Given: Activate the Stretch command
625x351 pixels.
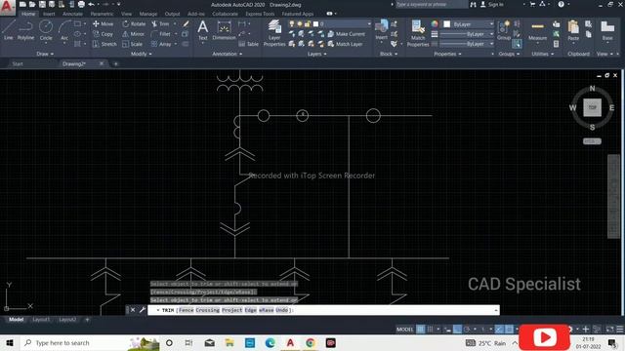Looking at the screenshot, I should 104,44.
